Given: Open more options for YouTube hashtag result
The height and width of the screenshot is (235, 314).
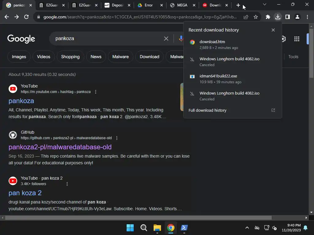Looking at the screenshot, I should [x=96, y=92].
